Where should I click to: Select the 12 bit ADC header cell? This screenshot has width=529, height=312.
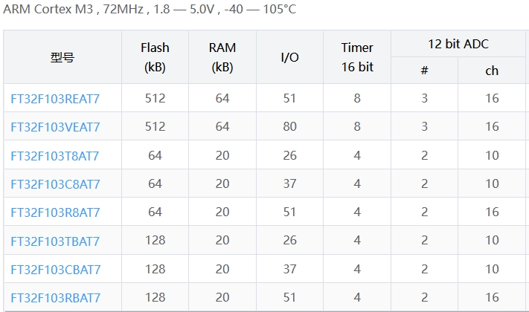[458, 44]
